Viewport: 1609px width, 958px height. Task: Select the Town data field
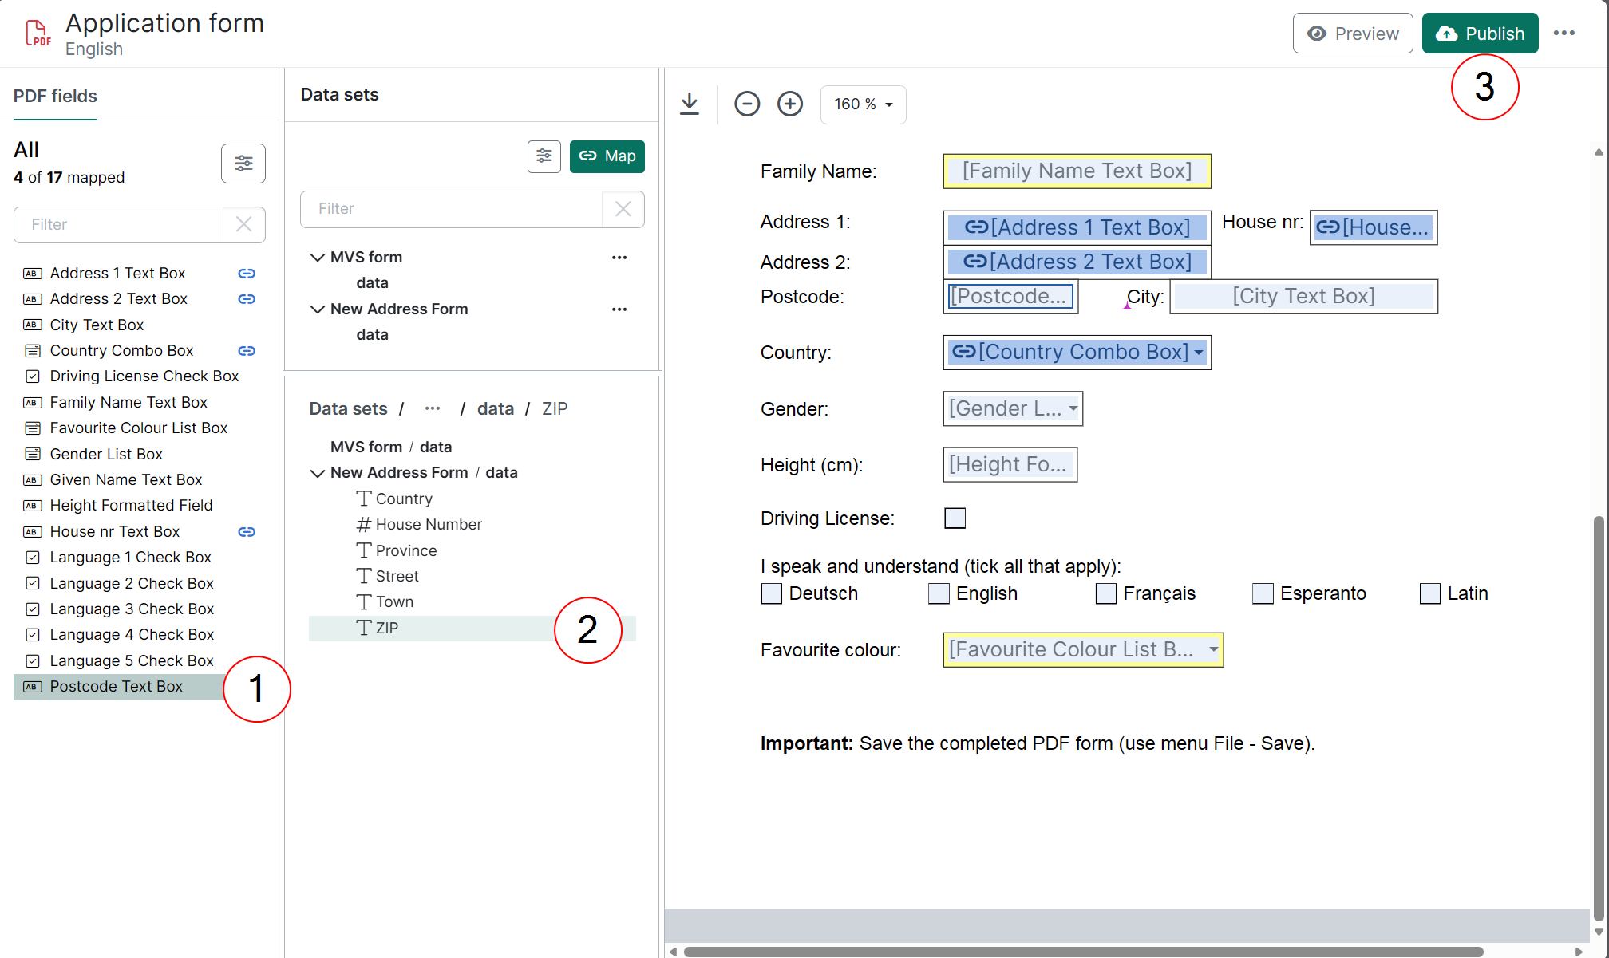[x=394, y=602]
